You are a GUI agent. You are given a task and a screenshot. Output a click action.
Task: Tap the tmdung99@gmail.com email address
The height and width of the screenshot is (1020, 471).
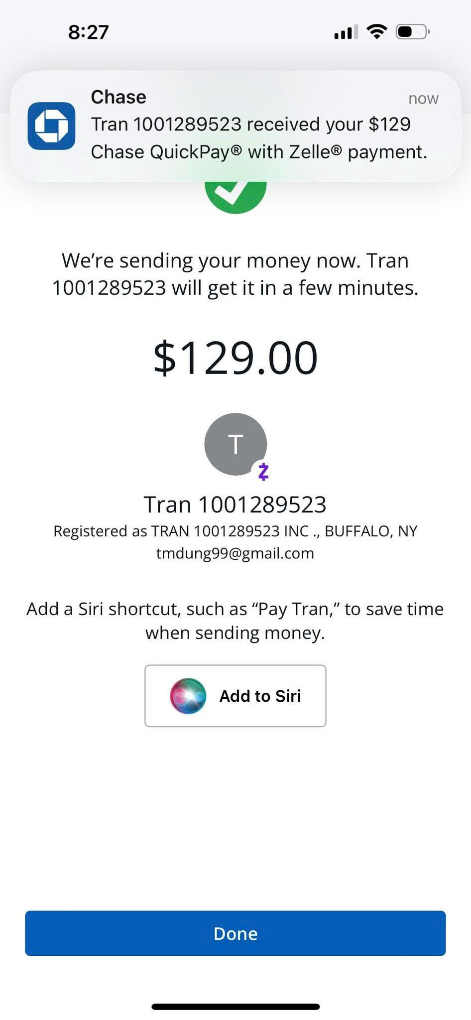point(235,553)
